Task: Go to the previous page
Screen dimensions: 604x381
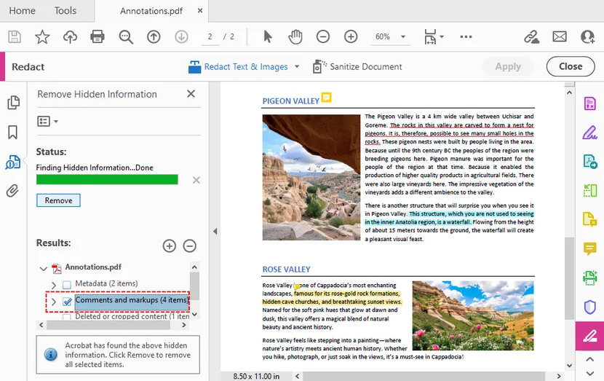Action: 154,37
